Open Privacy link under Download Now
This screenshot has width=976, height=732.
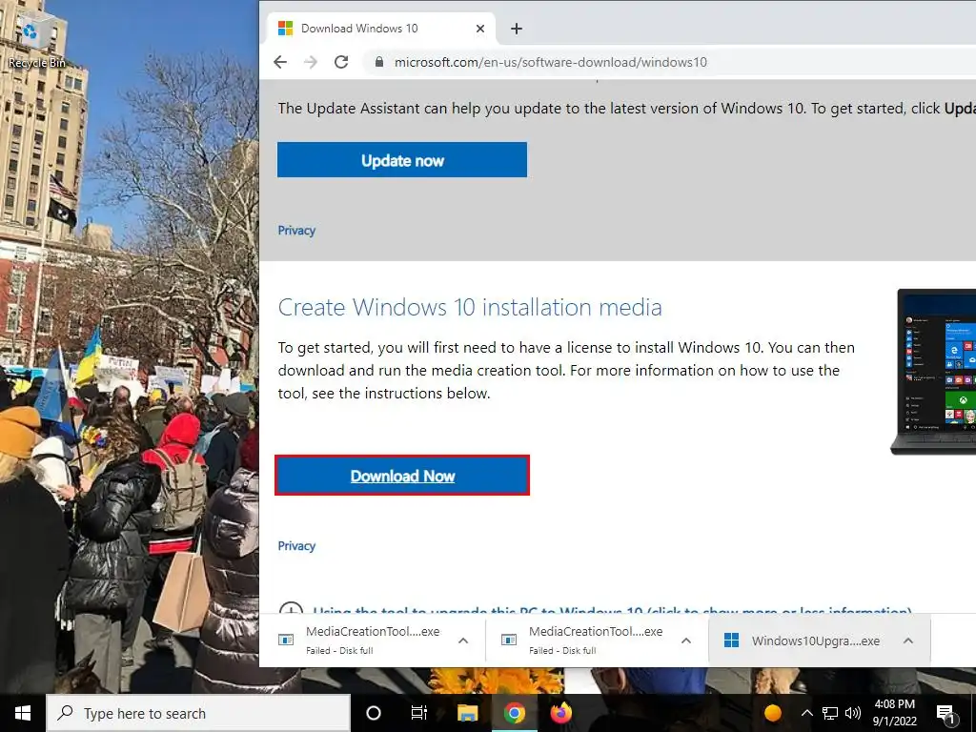pyautogui.click(x=296, y=546)
